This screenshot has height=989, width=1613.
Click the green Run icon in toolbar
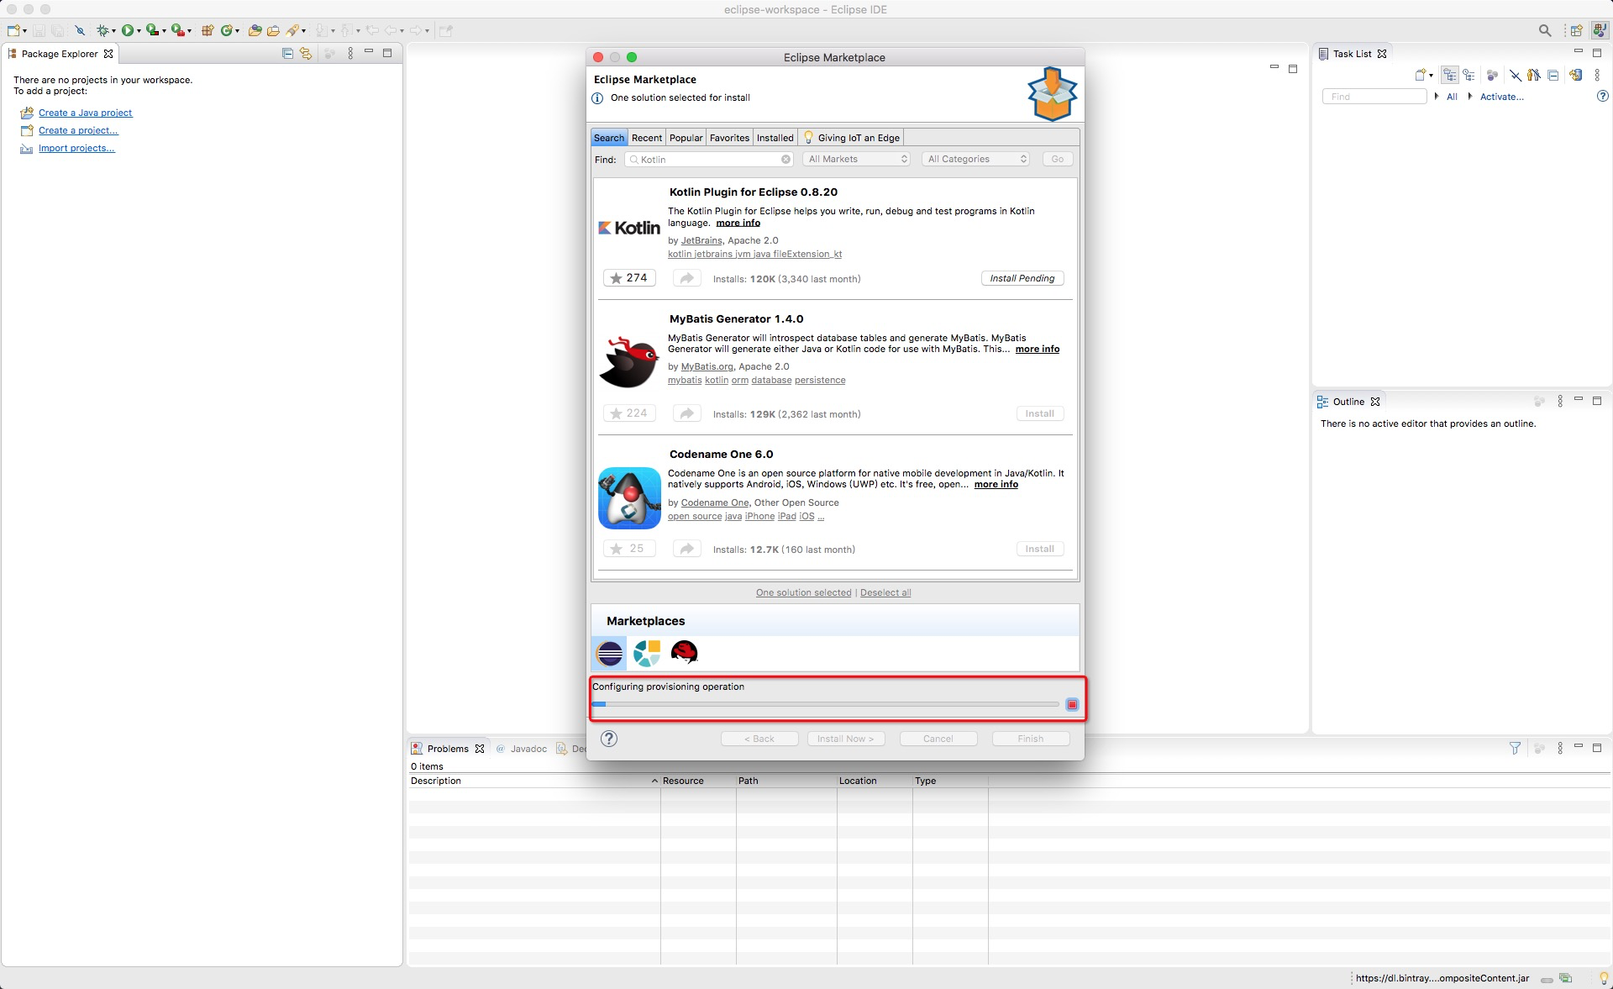127,30
